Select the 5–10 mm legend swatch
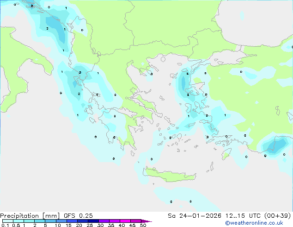 [x=50, y=221]
